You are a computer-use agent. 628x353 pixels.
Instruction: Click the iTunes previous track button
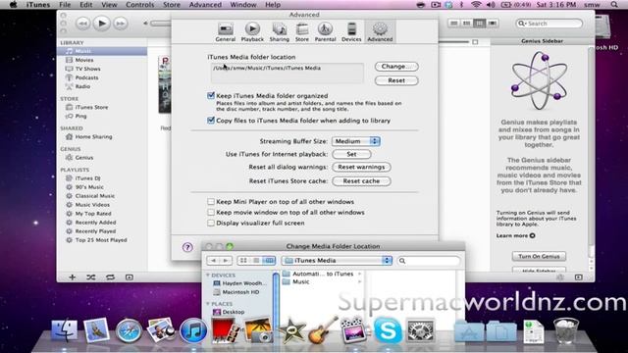pyautogui.click(x=82, y=24)
